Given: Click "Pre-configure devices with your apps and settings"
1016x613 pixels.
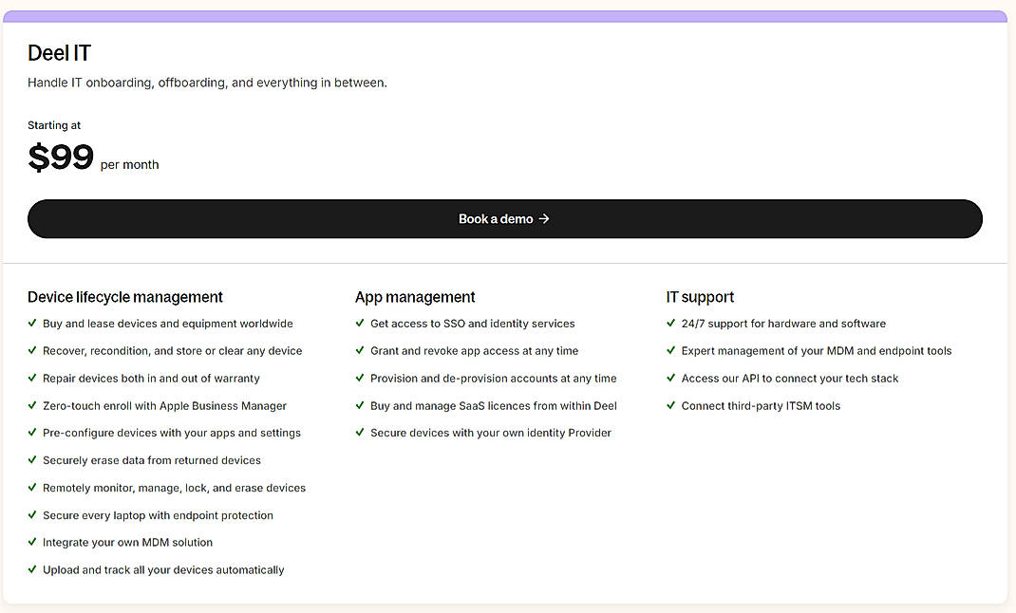Looking at the screenshot, I should pyautogui.click(x=172, y=433).
